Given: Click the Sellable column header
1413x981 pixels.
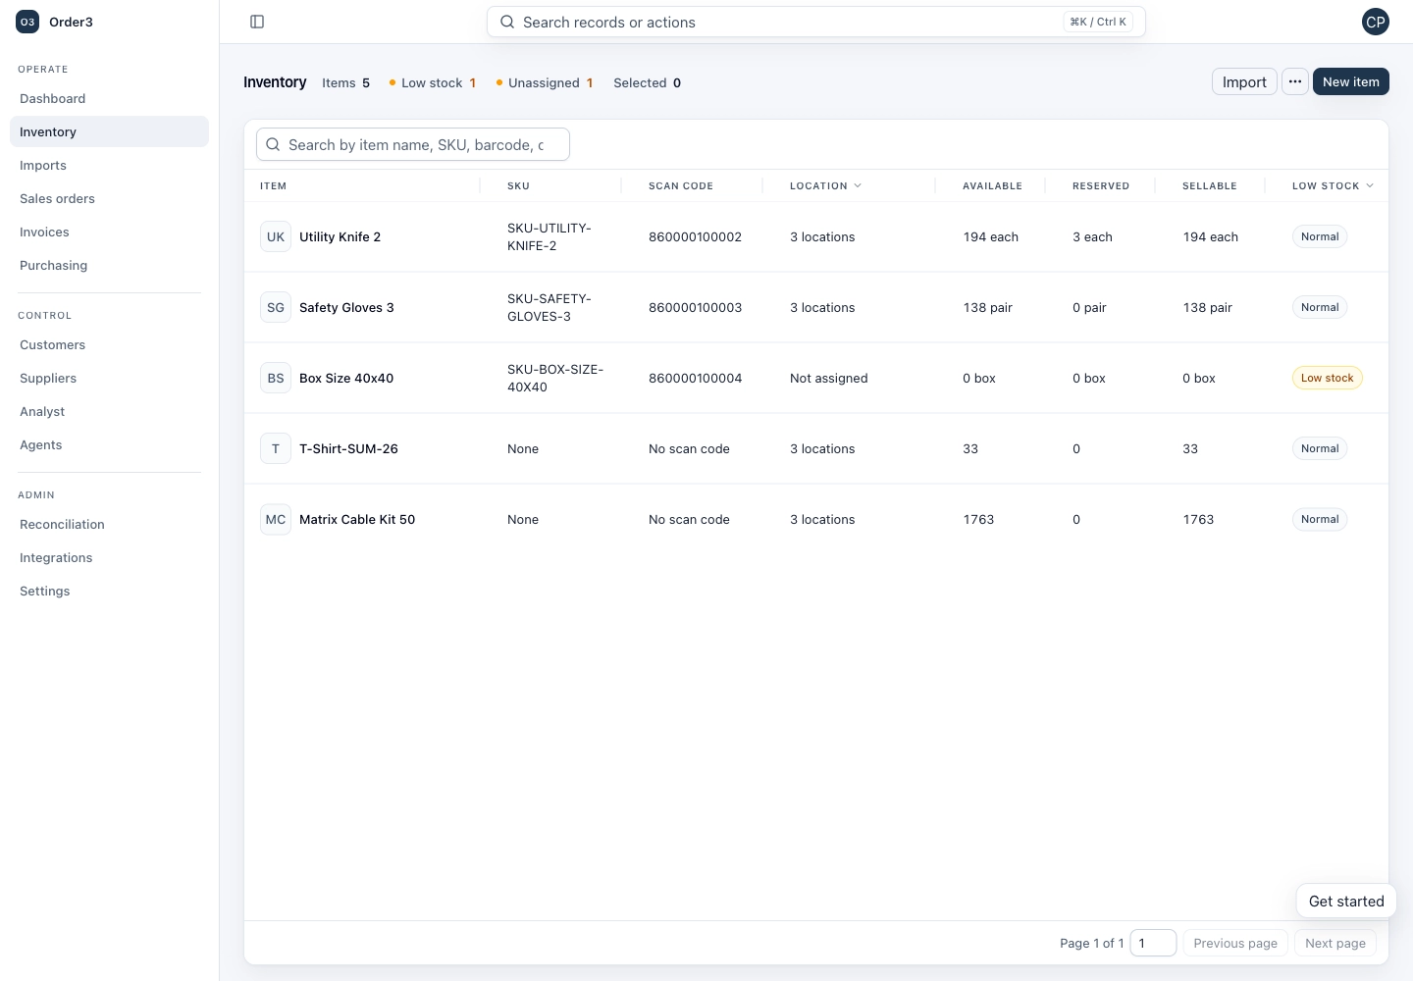Looking at the screenshot, I should (1209, 185).
